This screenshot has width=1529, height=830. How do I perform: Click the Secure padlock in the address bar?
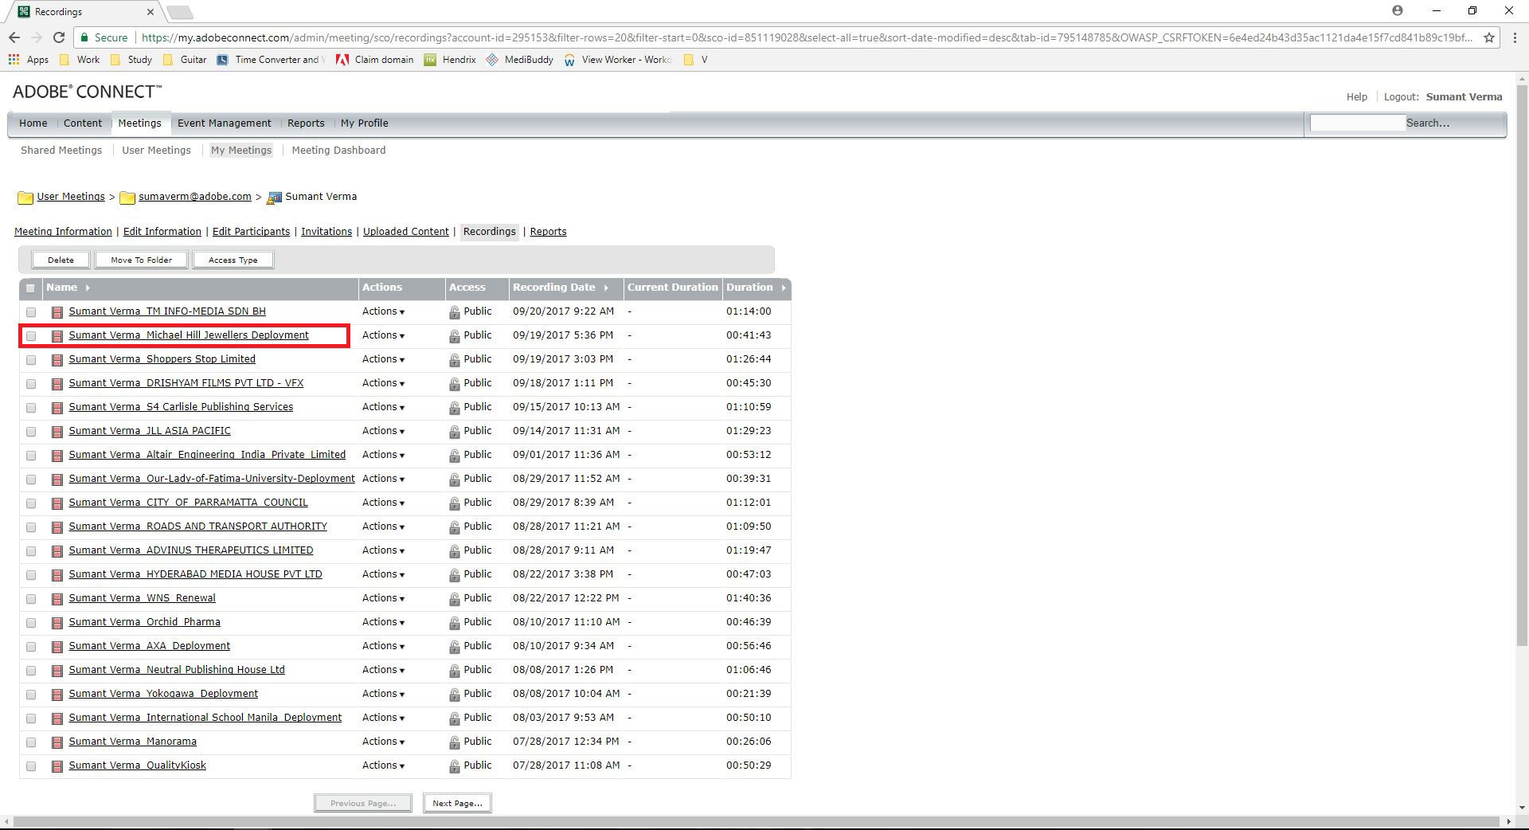point(84,37)
